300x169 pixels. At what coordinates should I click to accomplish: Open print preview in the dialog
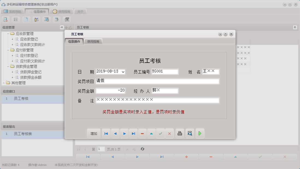[190, 133]
